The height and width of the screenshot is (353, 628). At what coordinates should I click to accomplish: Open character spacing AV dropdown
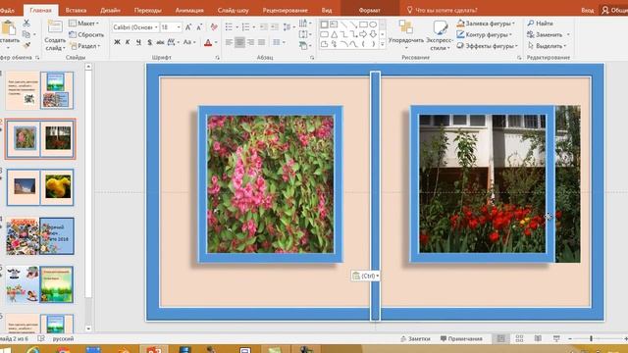tap(173, 42)
